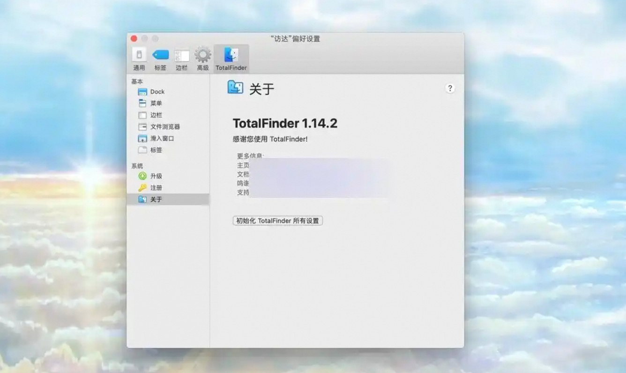Click the 文档 label

(x=243, y=174)
